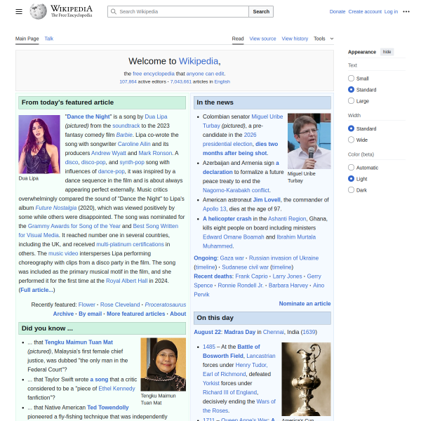Open the Madras Day link
Viewport: 421px width, 421px height.
tap(240, 332)
